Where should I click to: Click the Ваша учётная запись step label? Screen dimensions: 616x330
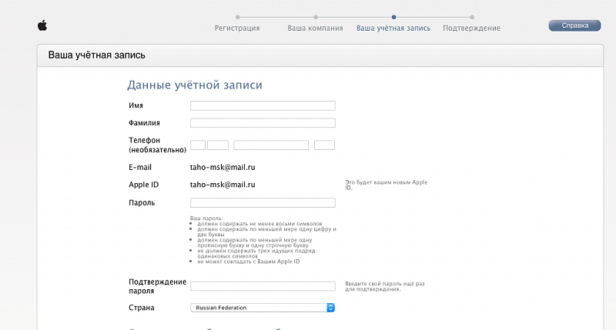[393, 28]
